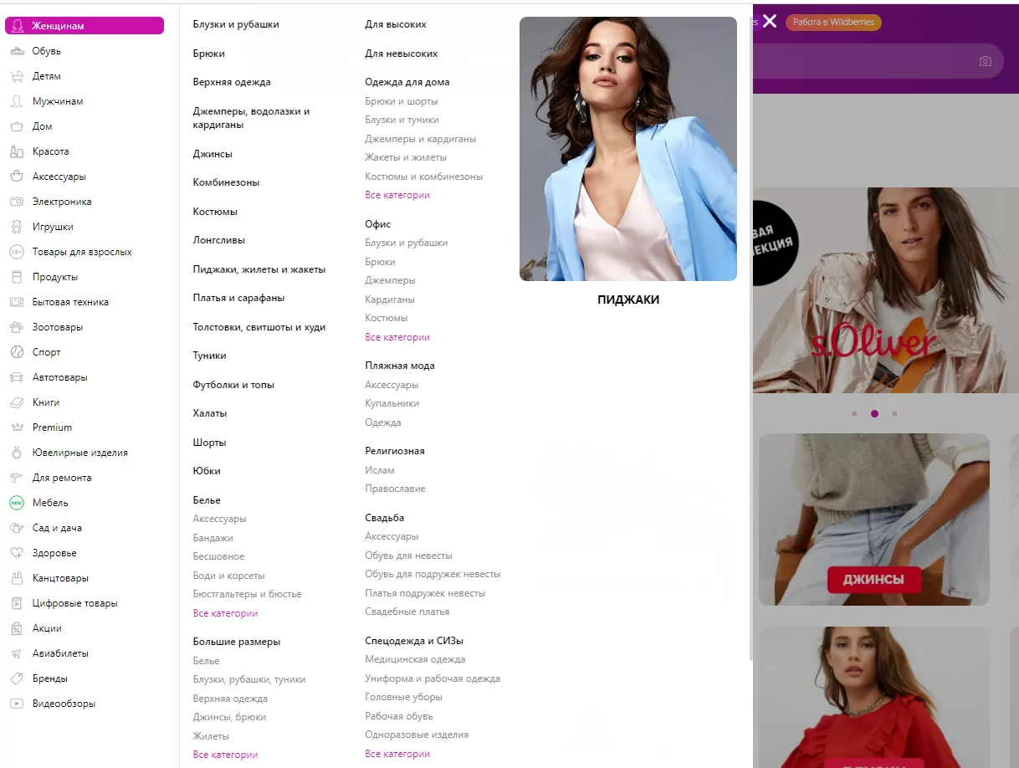Screen dimensions: 1019x768
Task: Select the middle carousel dot indicator
Action: (874, 413)
